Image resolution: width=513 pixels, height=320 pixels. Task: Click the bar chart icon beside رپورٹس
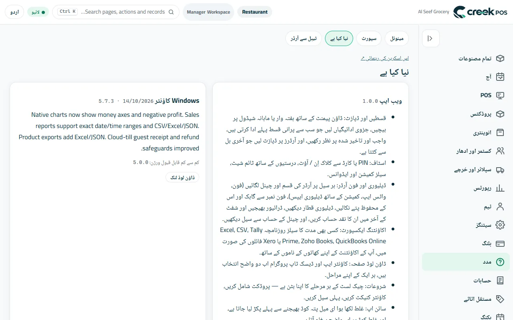[x=500, y=188]
